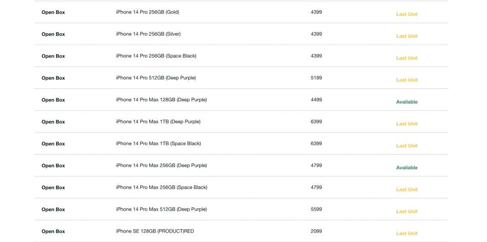Click the iPhone 14 Pro 256GB (Gold) product name
Viewport: 487px width, 242px height.
pos(147,12)
